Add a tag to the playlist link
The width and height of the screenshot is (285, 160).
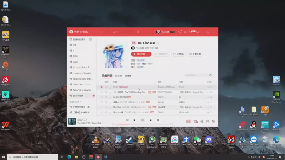(x=140, y=60)
